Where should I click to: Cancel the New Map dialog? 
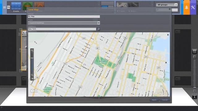pyautogui.click(x=165, y=100)
